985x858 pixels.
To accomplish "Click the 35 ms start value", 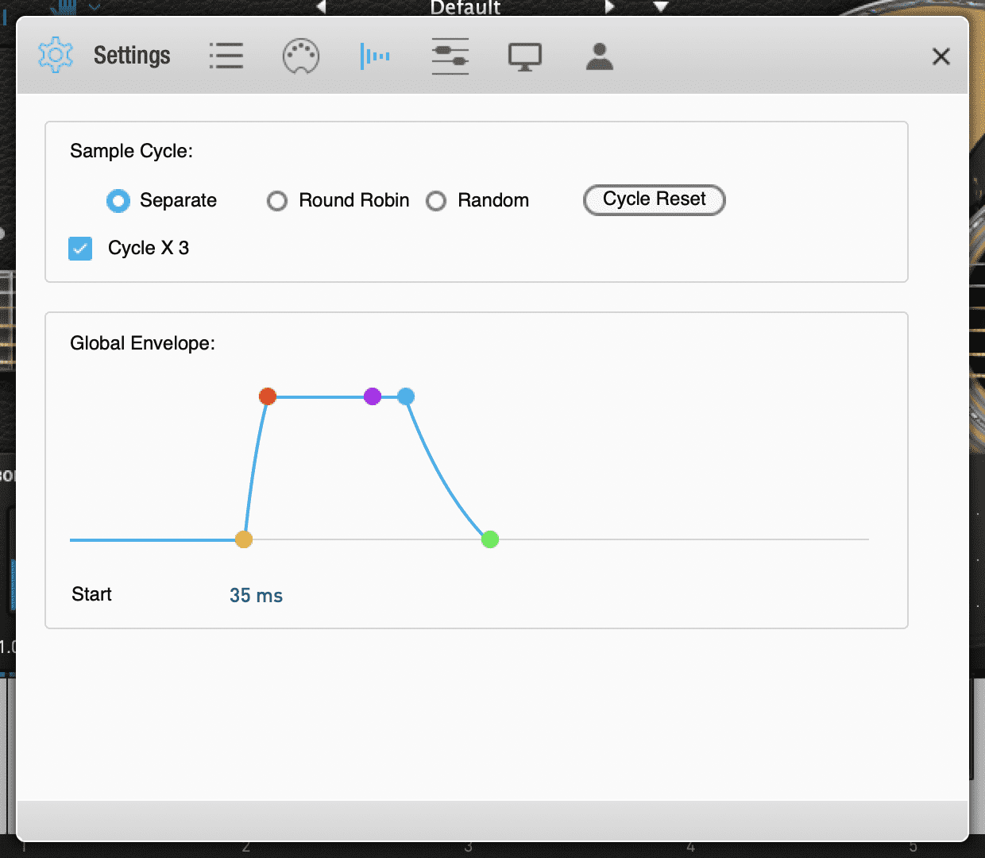I will [256, 595].
